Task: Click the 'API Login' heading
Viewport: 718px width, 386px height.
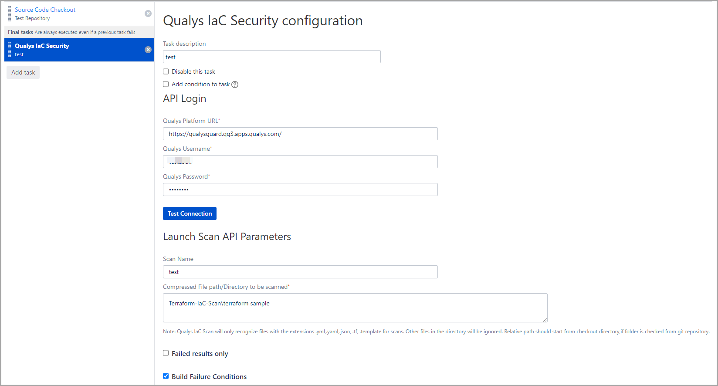Action: (x=185, y=98)
